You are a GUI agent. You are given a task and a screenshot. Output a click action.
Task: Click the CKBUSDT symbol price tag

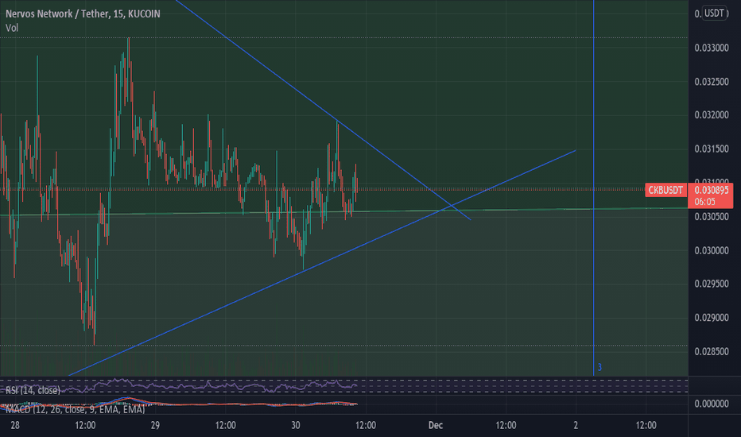click(x=665, y=190)
